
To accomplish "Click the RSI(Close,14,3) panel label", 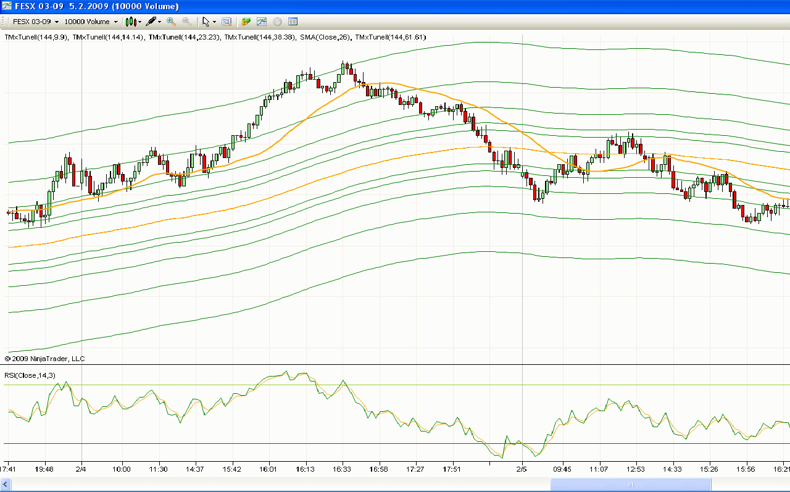I will (30, 375).
